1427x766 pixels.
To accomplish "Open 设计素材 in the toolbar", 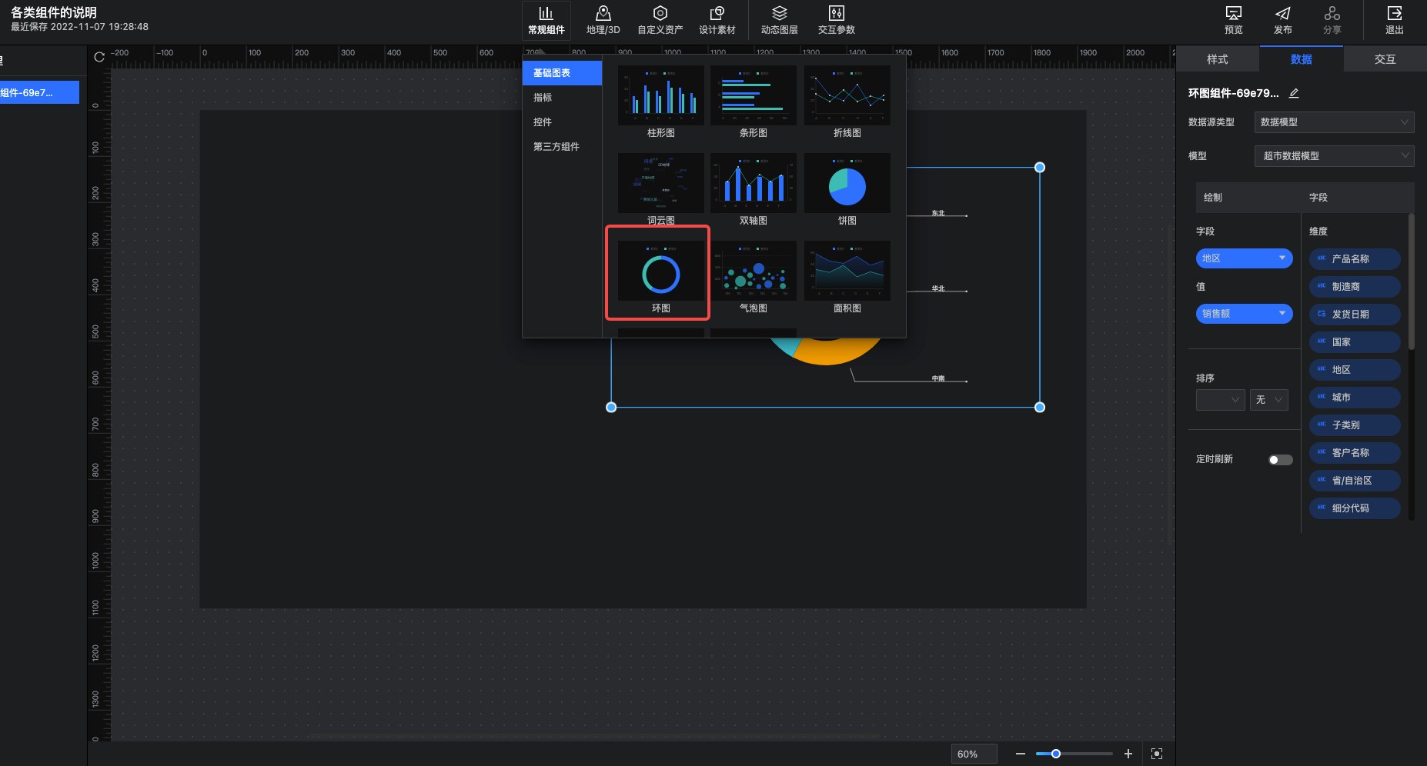I will [x=717, y=21].
